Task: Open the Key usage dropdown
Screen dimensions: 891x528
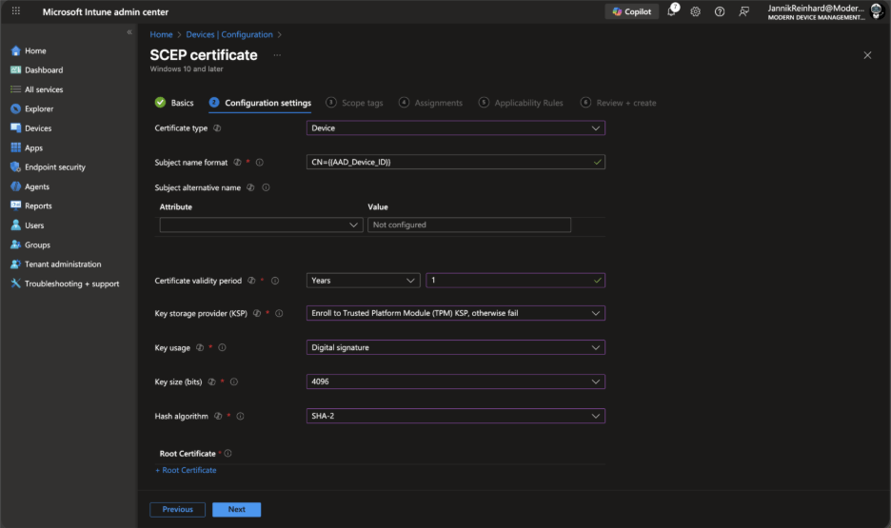Action: coord(456,347)
